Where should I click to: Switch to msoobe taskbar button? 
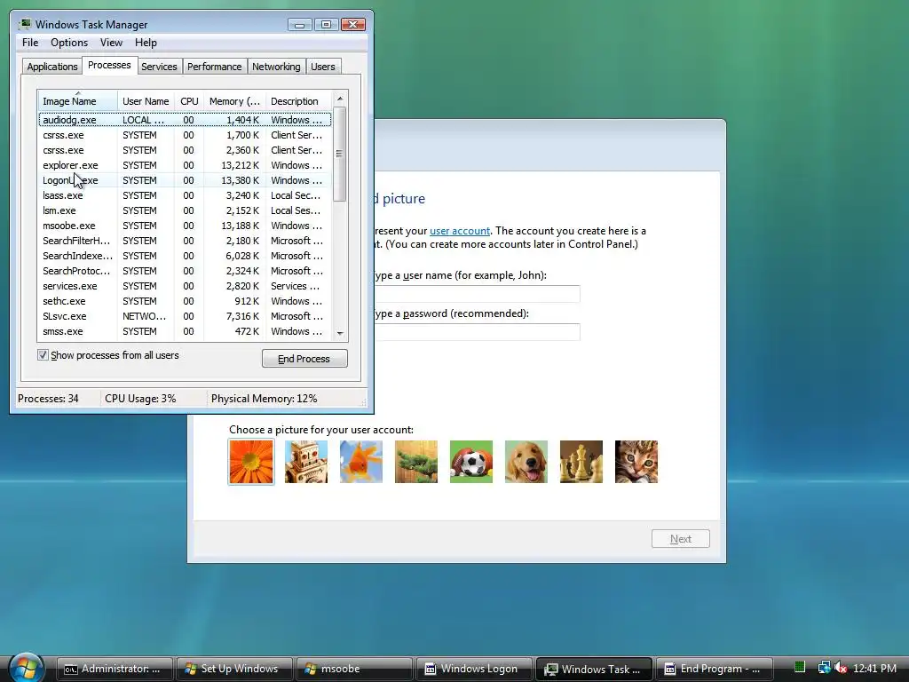(x=354, y=669)
